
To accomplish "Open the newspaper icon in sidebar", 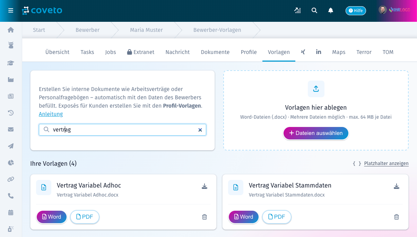I will [x=11, y=96].
